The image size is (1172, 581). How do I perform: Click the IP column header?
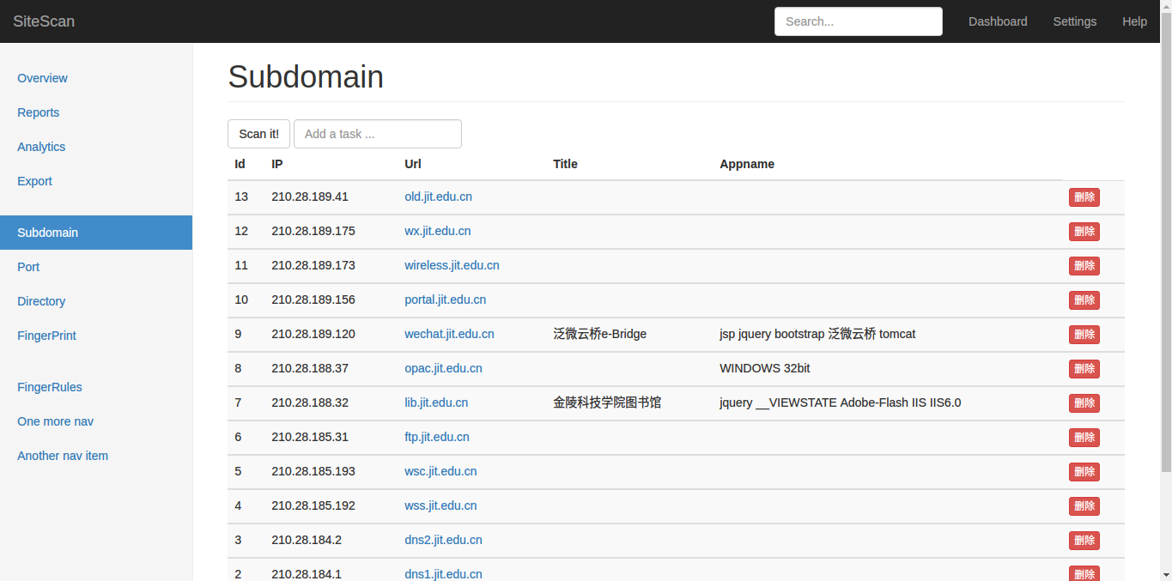[x=277, y=164]
